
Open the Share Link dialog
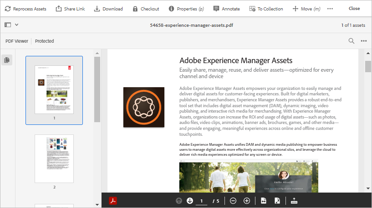pos(70,9)
